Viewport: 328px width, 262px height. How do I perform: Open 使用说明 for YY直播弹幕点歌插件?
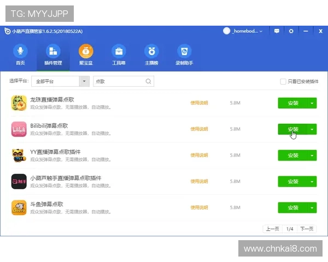pyautogui.click(x=199, y=155)
